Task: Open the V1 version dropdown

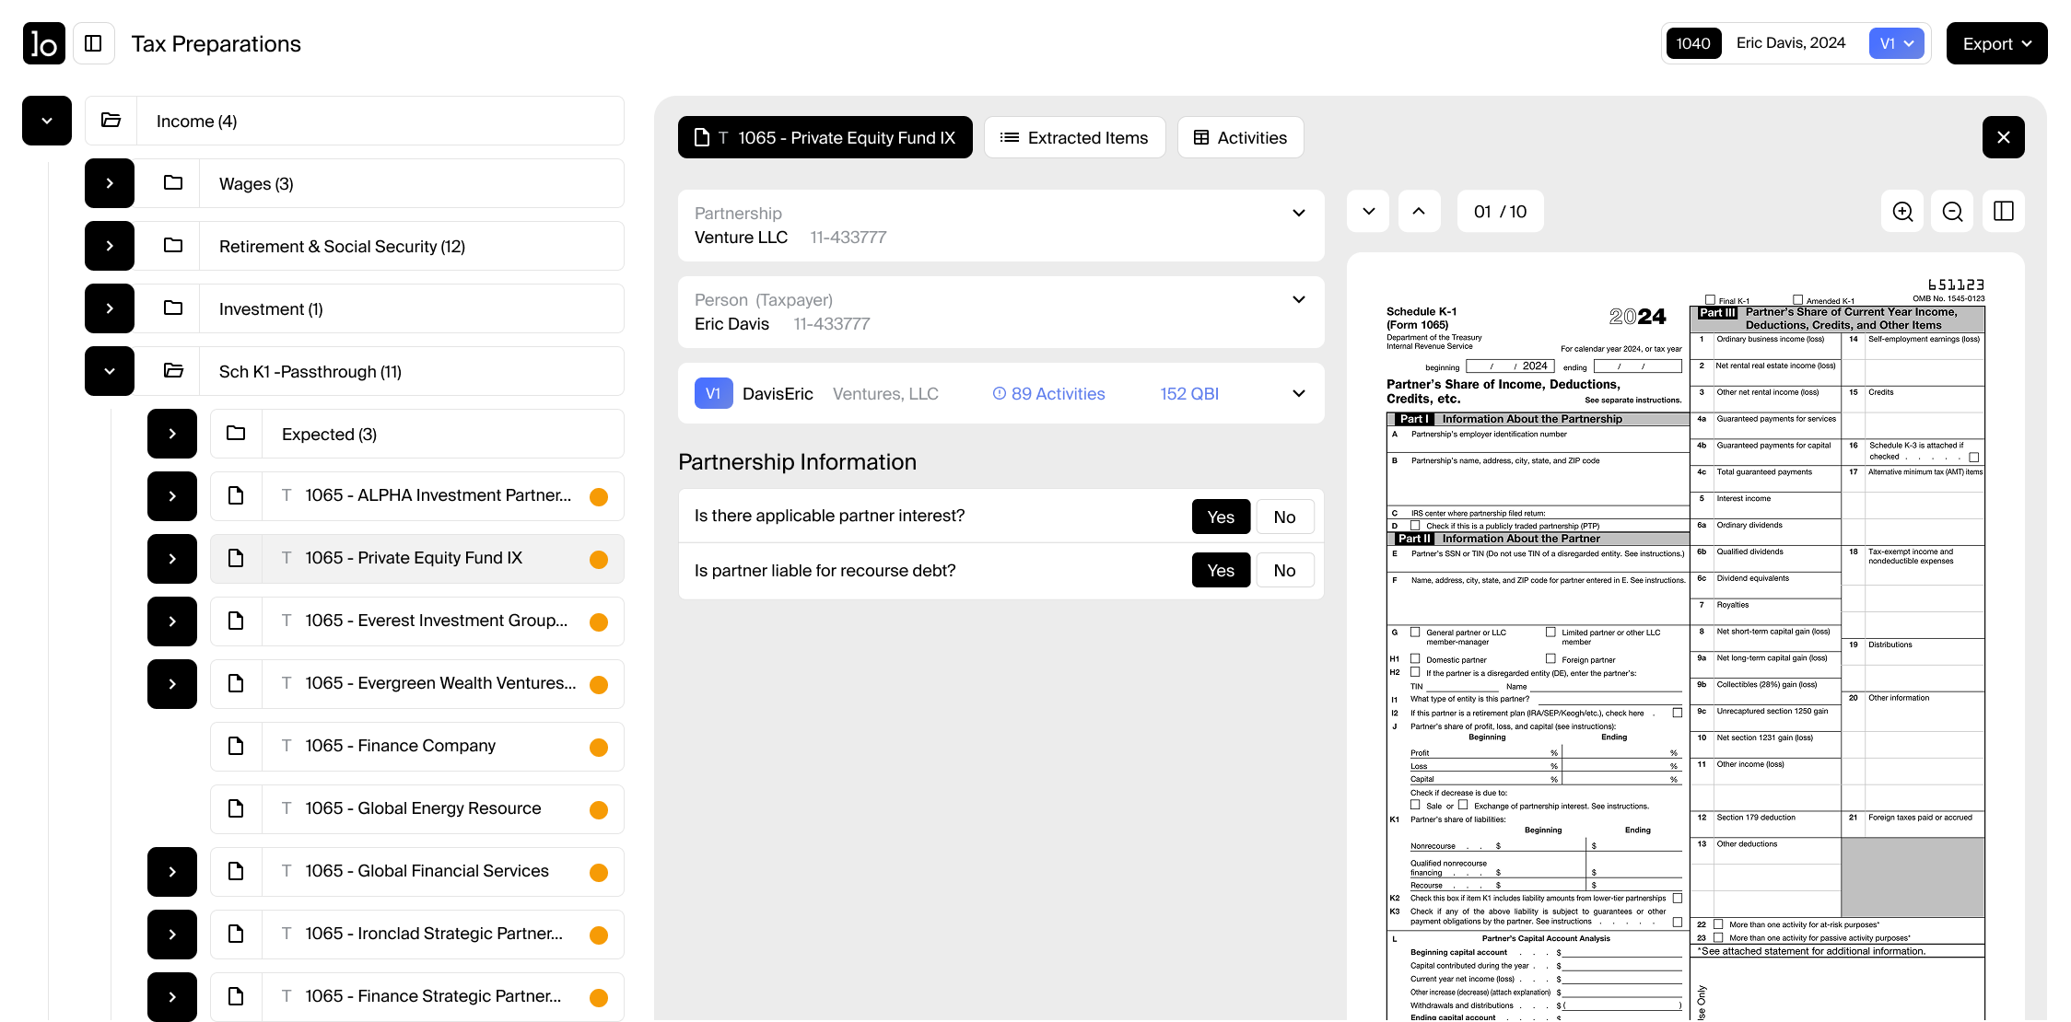Action: pos(1897,43)
